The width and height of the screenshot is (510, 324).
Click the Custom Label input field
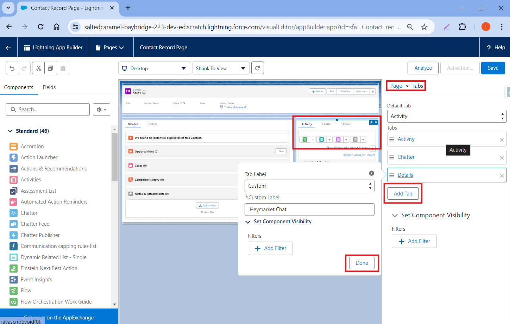(x=309, y=210)
